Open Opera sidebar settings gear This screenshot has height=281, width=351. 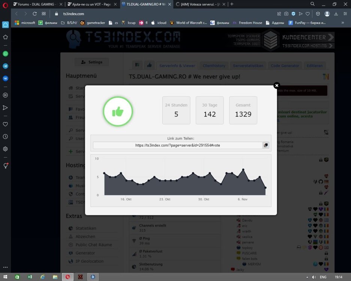click(6, 149)
